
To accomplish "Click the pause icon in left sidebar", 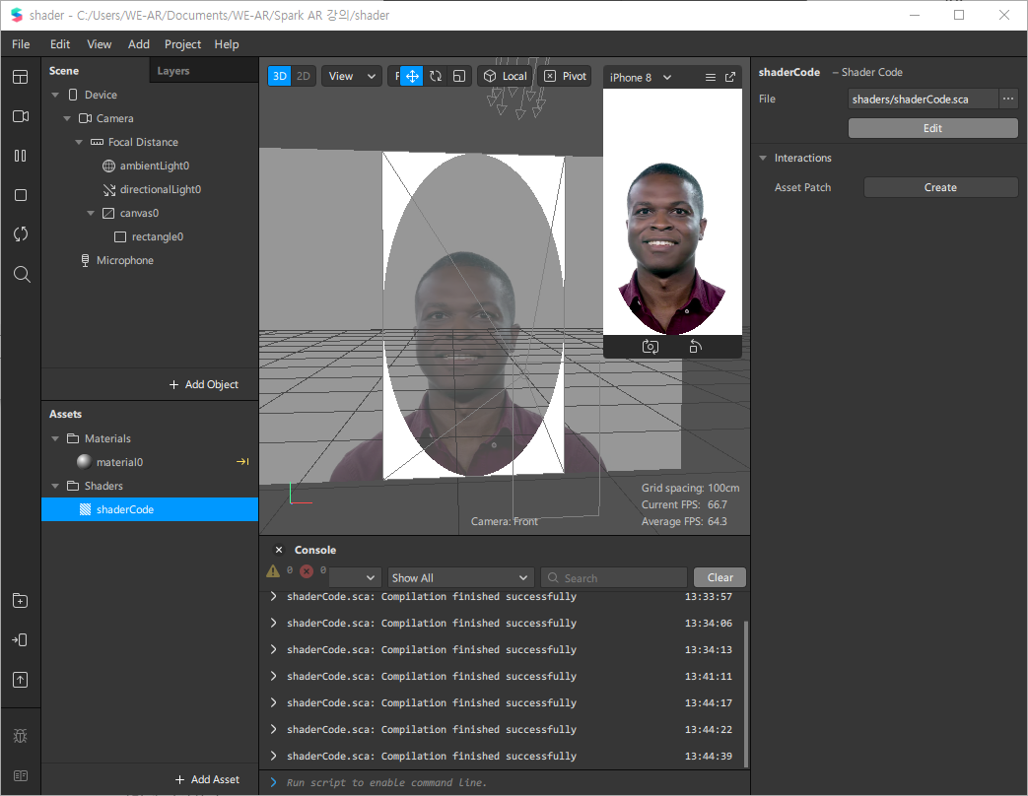I will 21,156.
